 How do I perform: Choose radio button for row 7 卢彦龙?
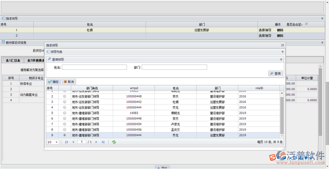coord(65,124)
